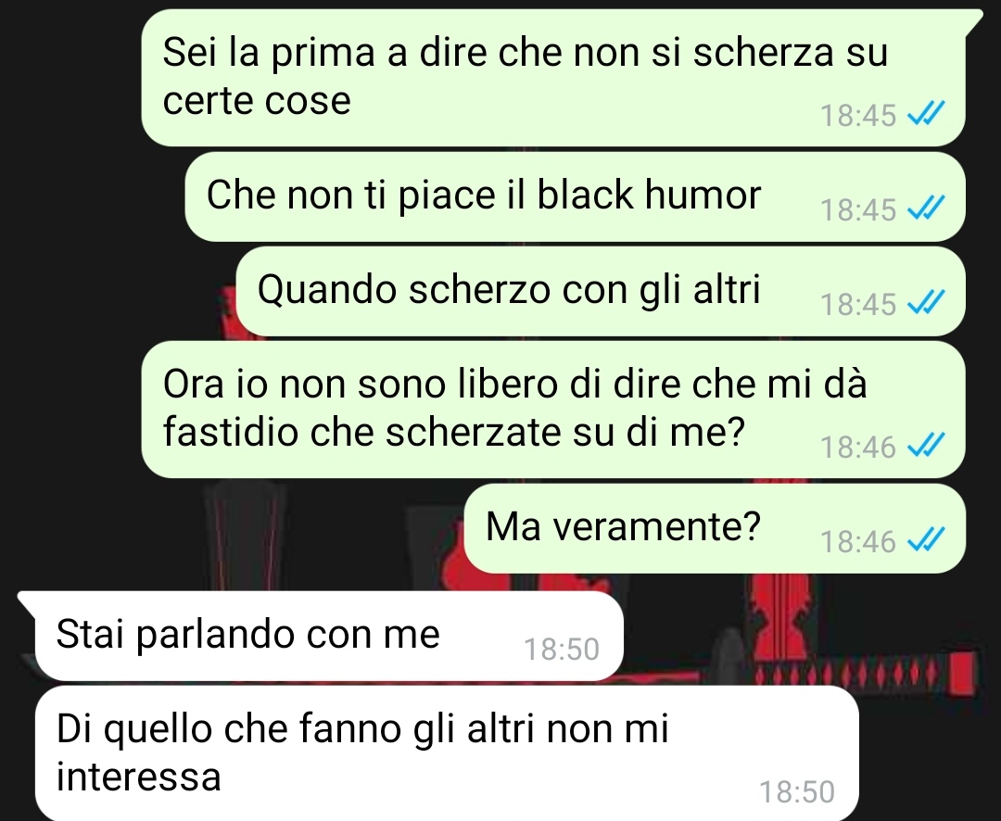Viewport: 1001px width, 821px height.
Task: Click 18:46 timestamp on 'scherzate su di me' message
Action: (858, 447)
